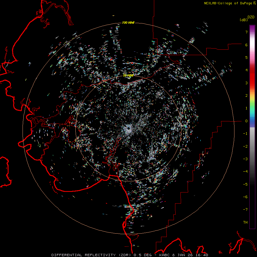The width and height of the screenshot is (257, 257).
Task: Click the 0.5 DEG elevation text
Action: (143, 255)
